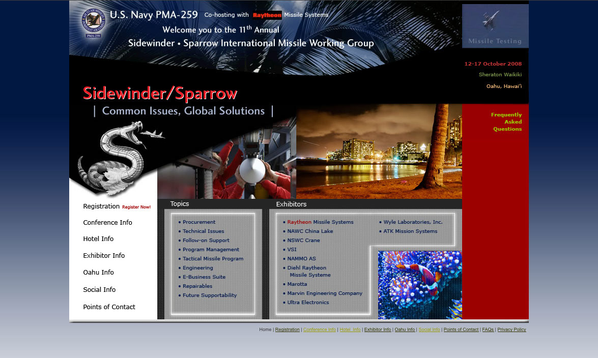Click the Sidewinder/Sparrow red title

(160, 94)
